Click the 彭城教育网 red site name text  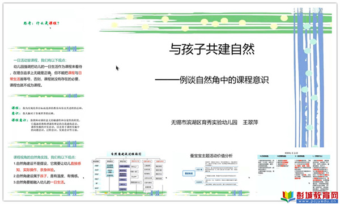coord(317,195)
